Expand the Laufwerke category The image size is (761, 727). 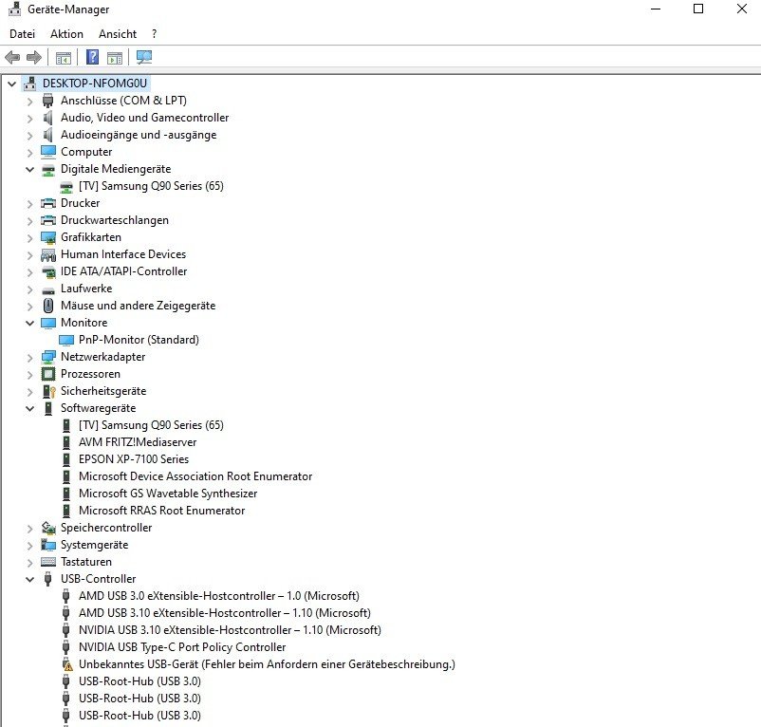[29, 289]
